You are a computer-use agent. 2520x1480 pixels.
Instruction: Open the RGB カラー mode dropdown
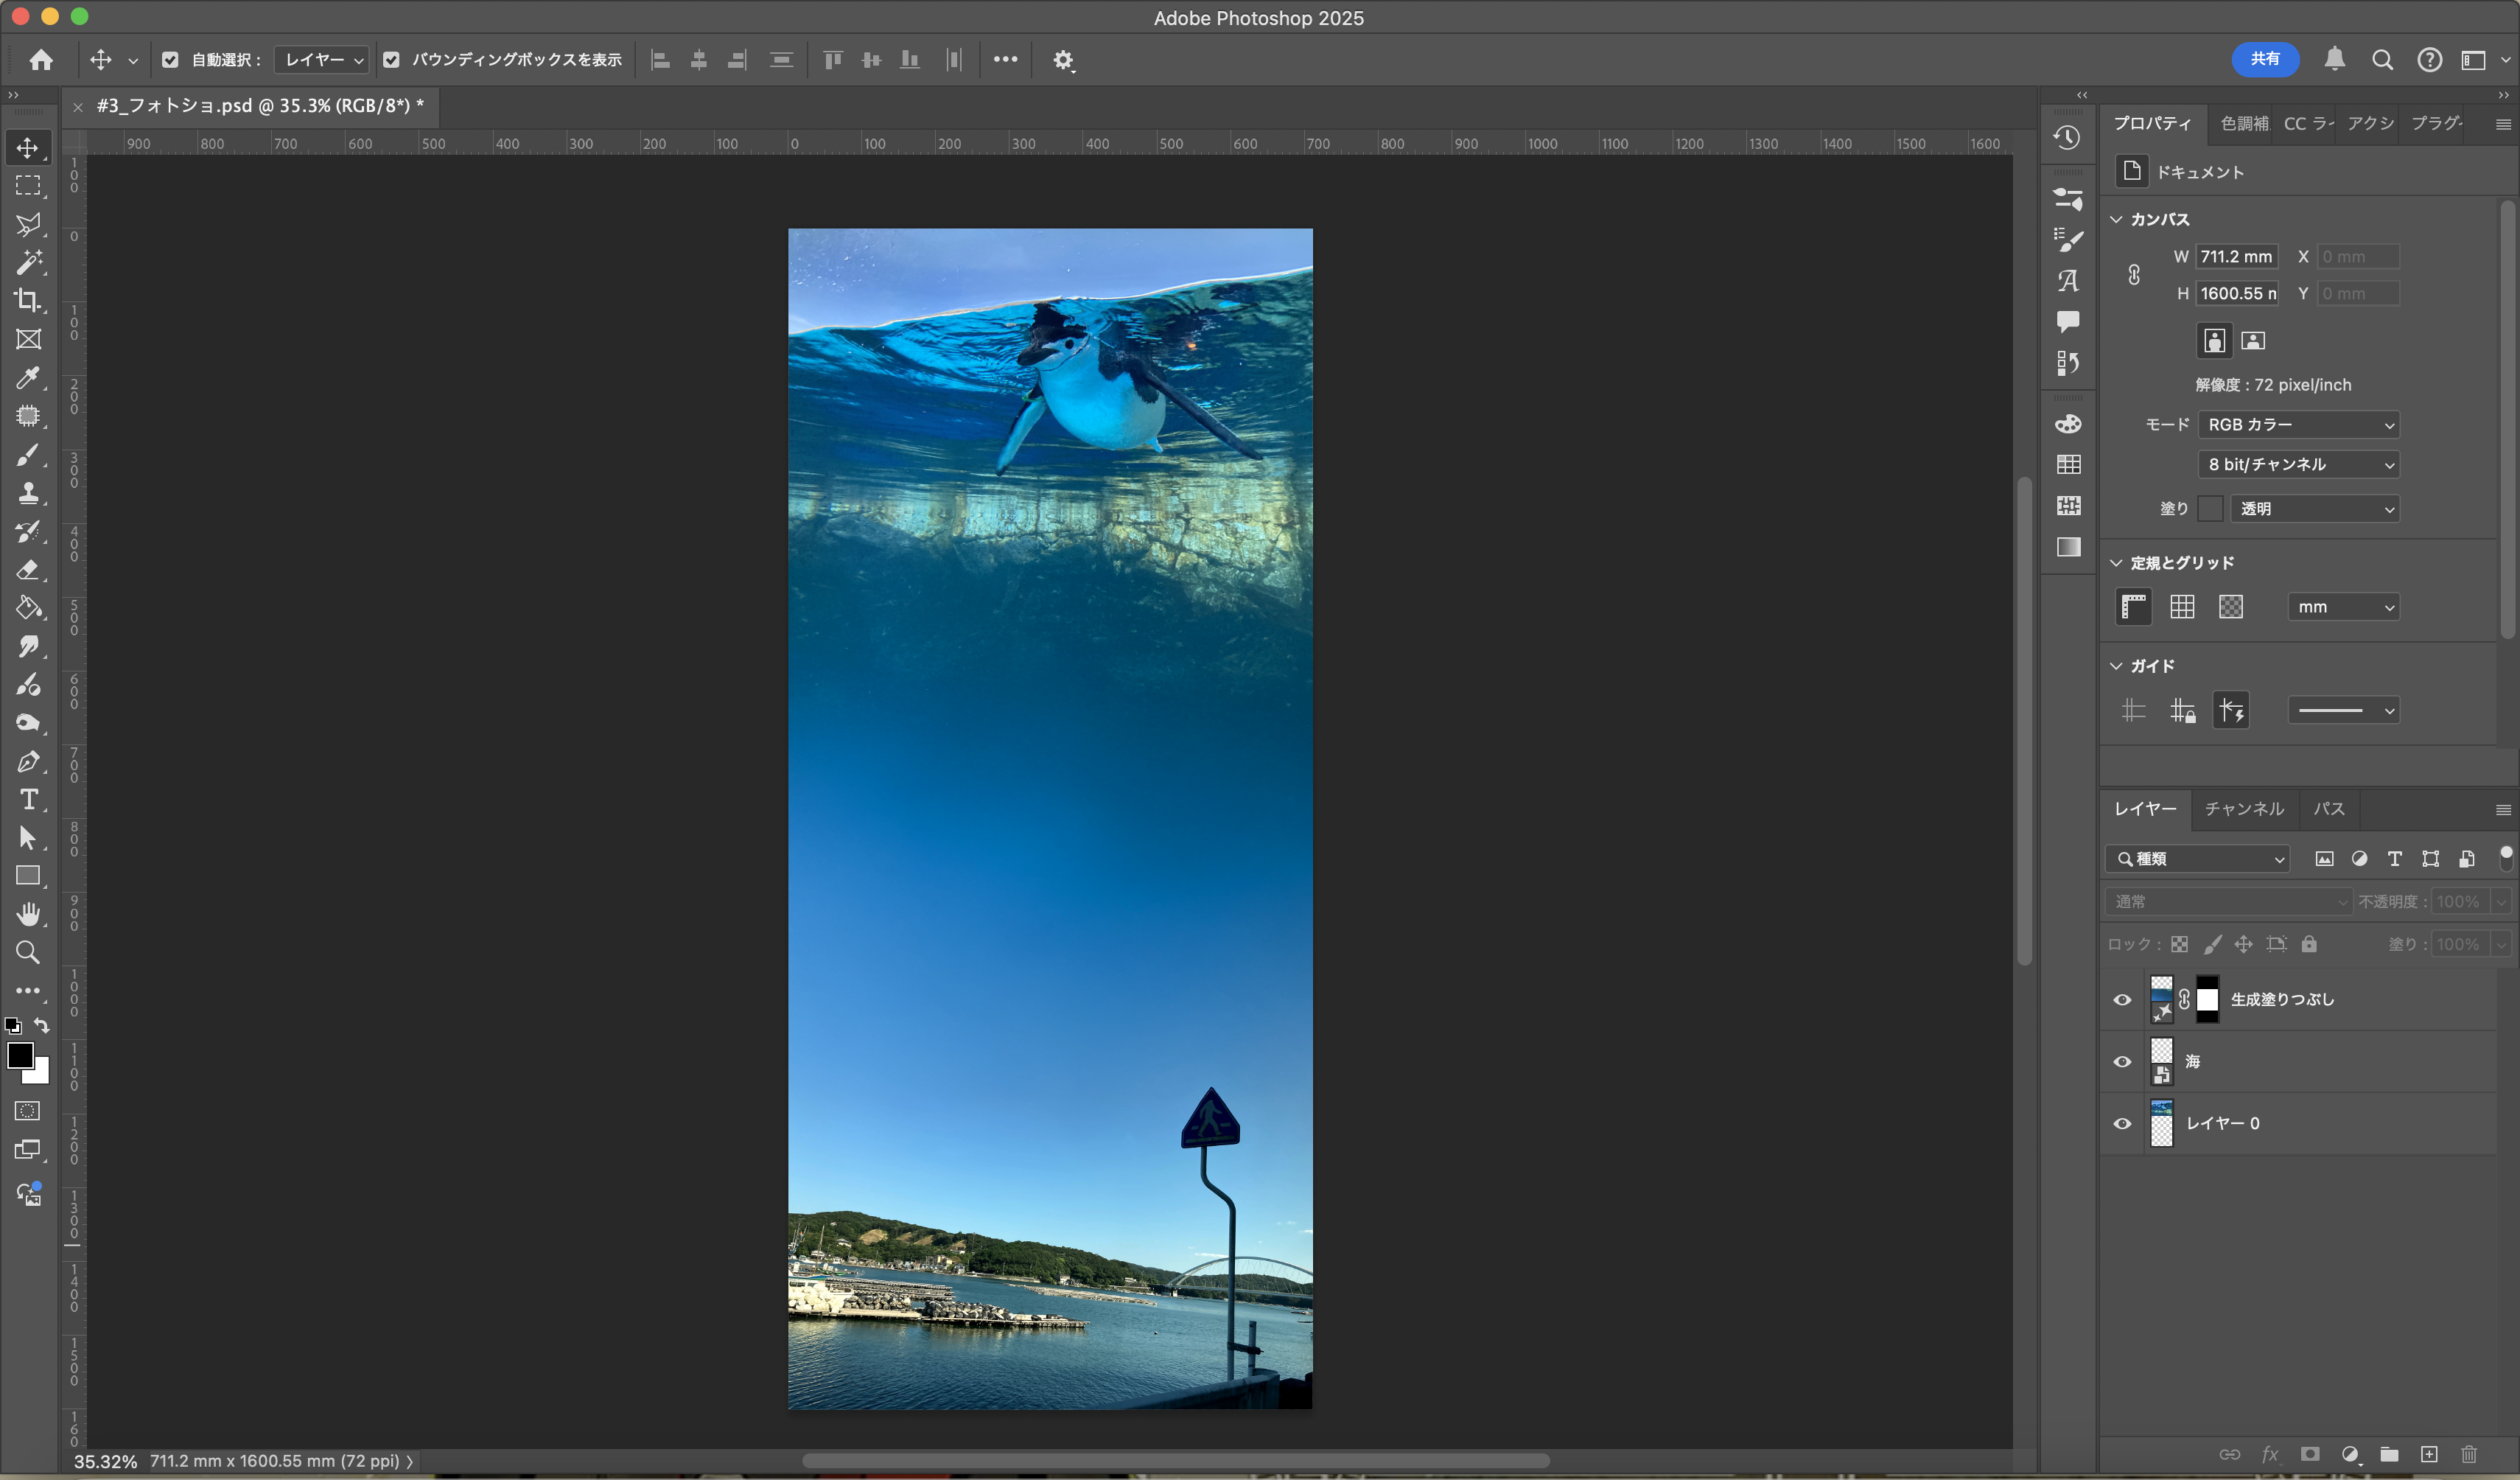(x=2299, y=425)
